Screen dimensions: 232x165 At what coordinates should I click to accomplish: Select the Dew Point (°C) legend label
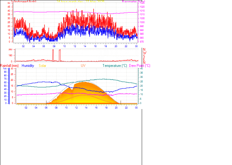pos(140,66)
